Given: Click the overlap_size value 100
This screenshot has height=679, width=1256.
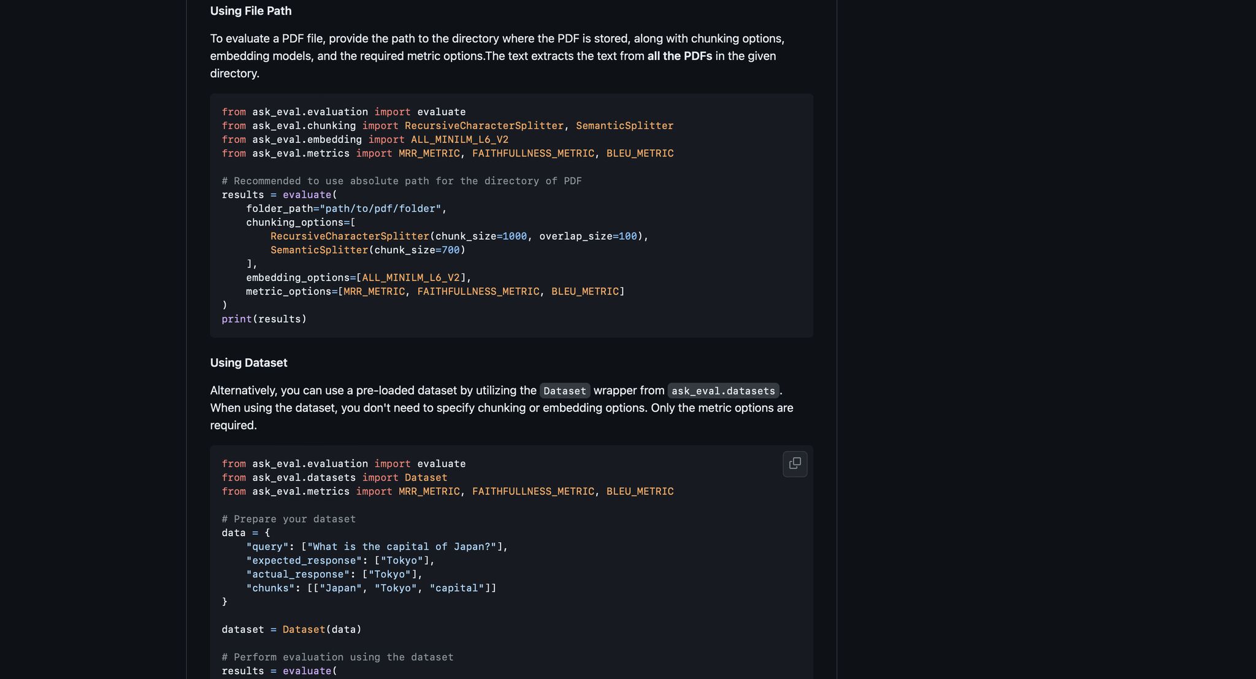Looking at the screenshot, I should [627, 236].
